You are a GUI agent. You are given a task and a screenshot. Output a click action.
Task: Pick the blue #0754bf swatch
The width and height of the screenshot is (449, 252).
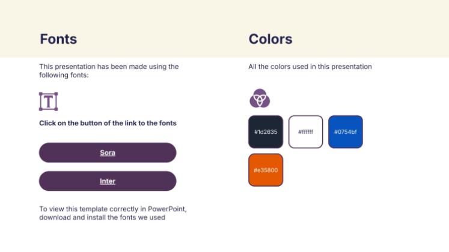[346, 132]
